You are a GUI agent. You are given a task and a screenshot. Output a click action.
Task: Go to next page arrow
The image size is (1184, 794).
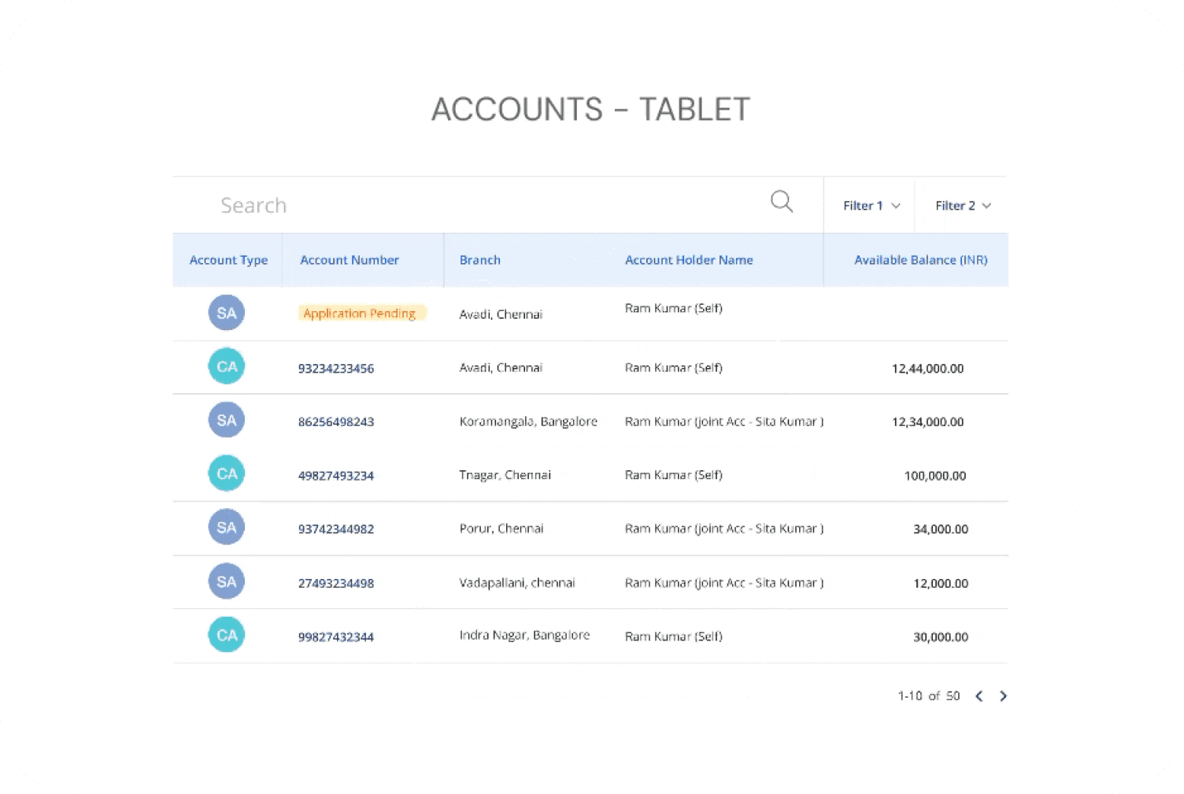1003,696
